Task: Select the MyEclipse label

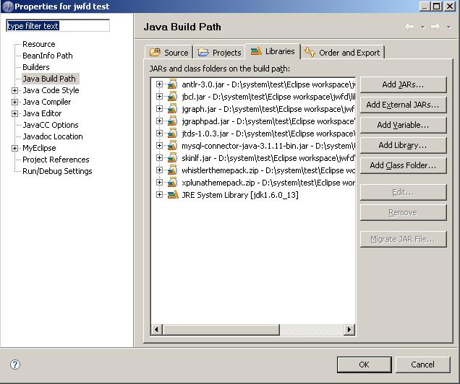Action: click(39, 148)
